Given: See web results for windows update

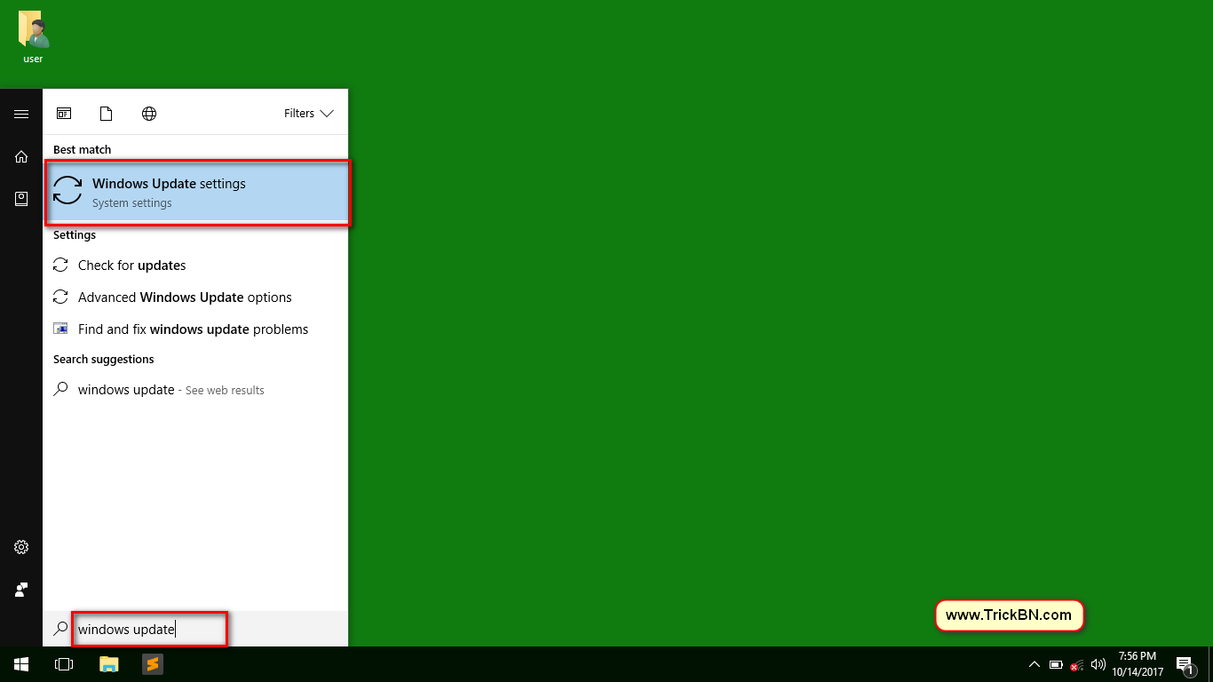Looking at the screenshot, I should pyautogui.click(x=195, y=390).
